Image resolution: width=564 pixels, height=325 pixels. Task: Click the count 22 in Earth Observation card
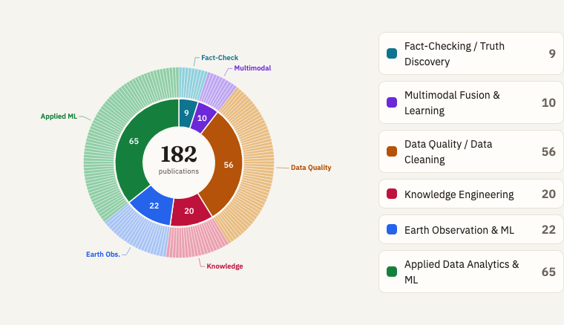click(x=549, y=229)
